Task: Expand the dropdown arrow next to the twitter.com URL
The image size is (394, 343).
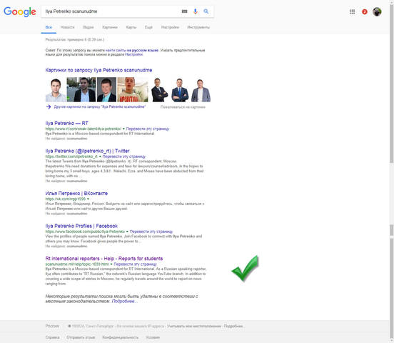Action: coord(100,156)
